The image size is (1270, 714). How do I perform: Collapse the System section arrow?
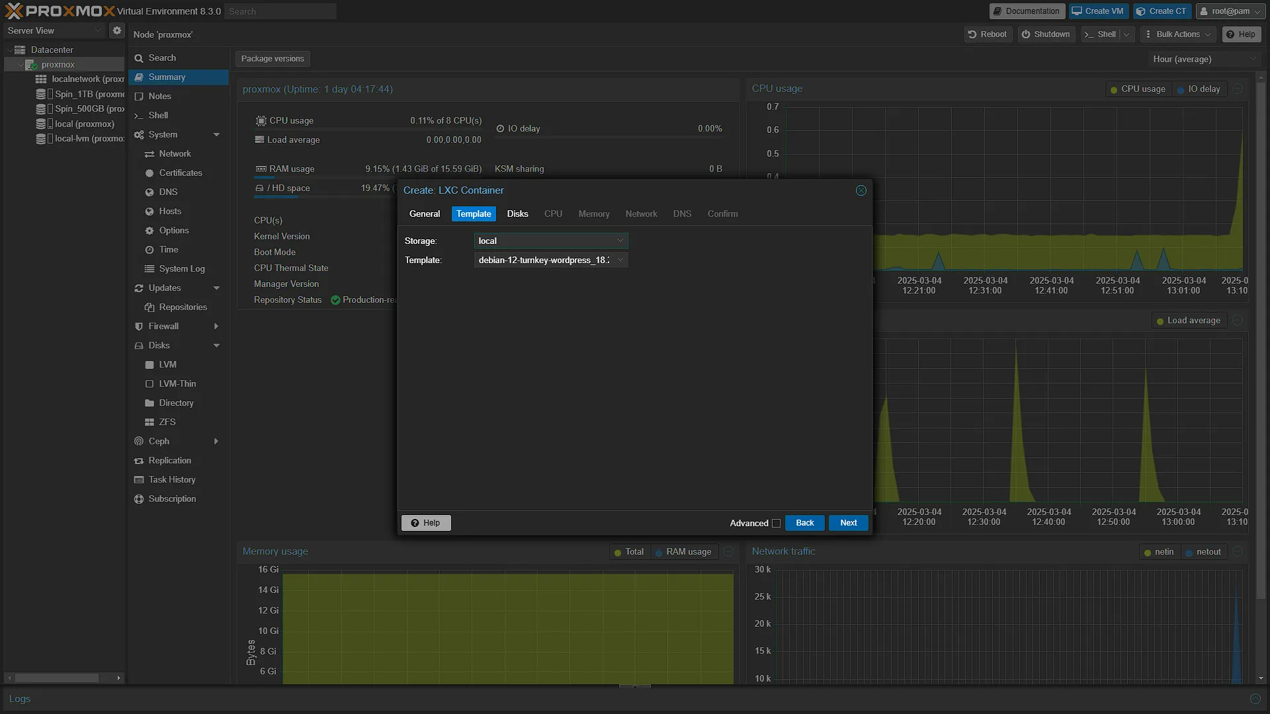[216, 134]
